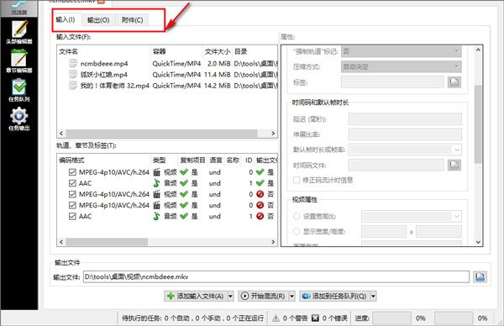Switch to the 附件(C) tab
The height and width of the screenshot is (326, 504).
click(132, 20)
